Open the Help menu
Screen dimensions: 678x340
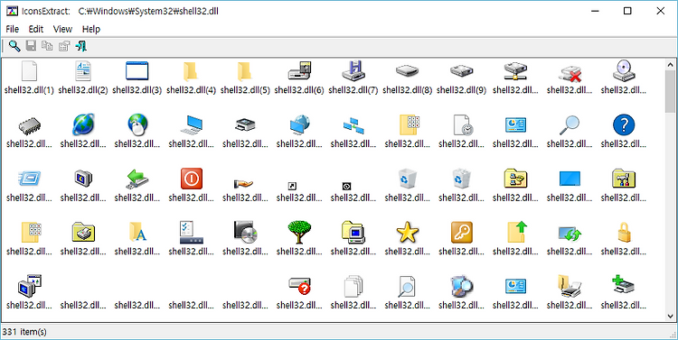point(91,30)
